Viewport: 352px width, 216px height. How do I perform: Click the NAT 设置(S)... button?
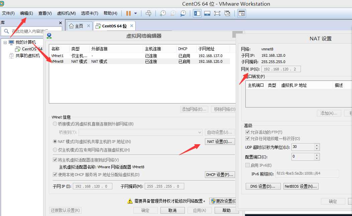pos(220,142)
